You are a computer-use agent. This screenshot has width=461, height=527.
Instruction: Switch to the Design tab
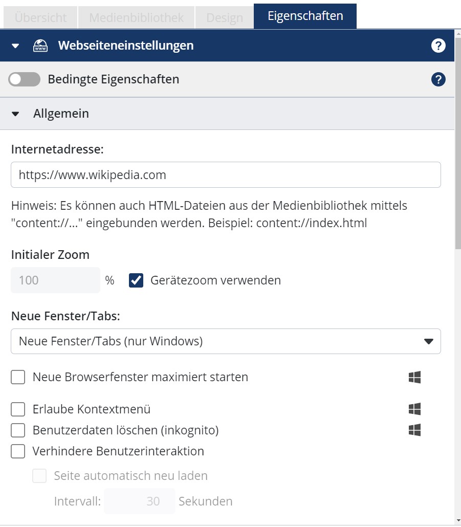(x=224, y=17)
